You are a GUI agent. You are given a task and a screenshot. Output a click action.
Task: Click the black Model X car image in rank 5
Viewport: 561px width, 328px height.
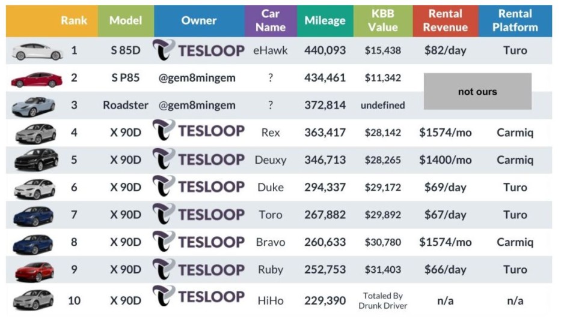[x=35, y=160]
